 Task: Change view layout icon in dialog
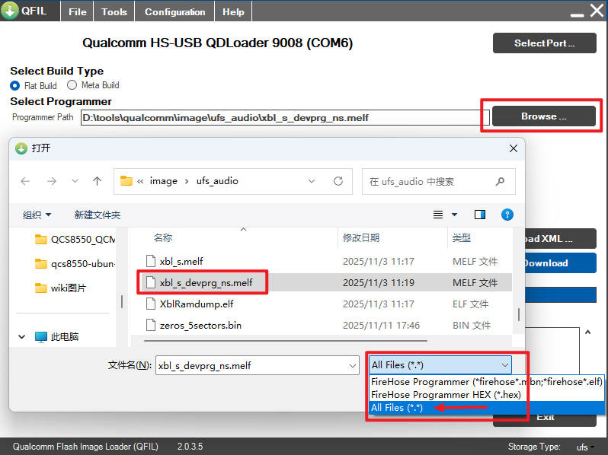point(438,215)
